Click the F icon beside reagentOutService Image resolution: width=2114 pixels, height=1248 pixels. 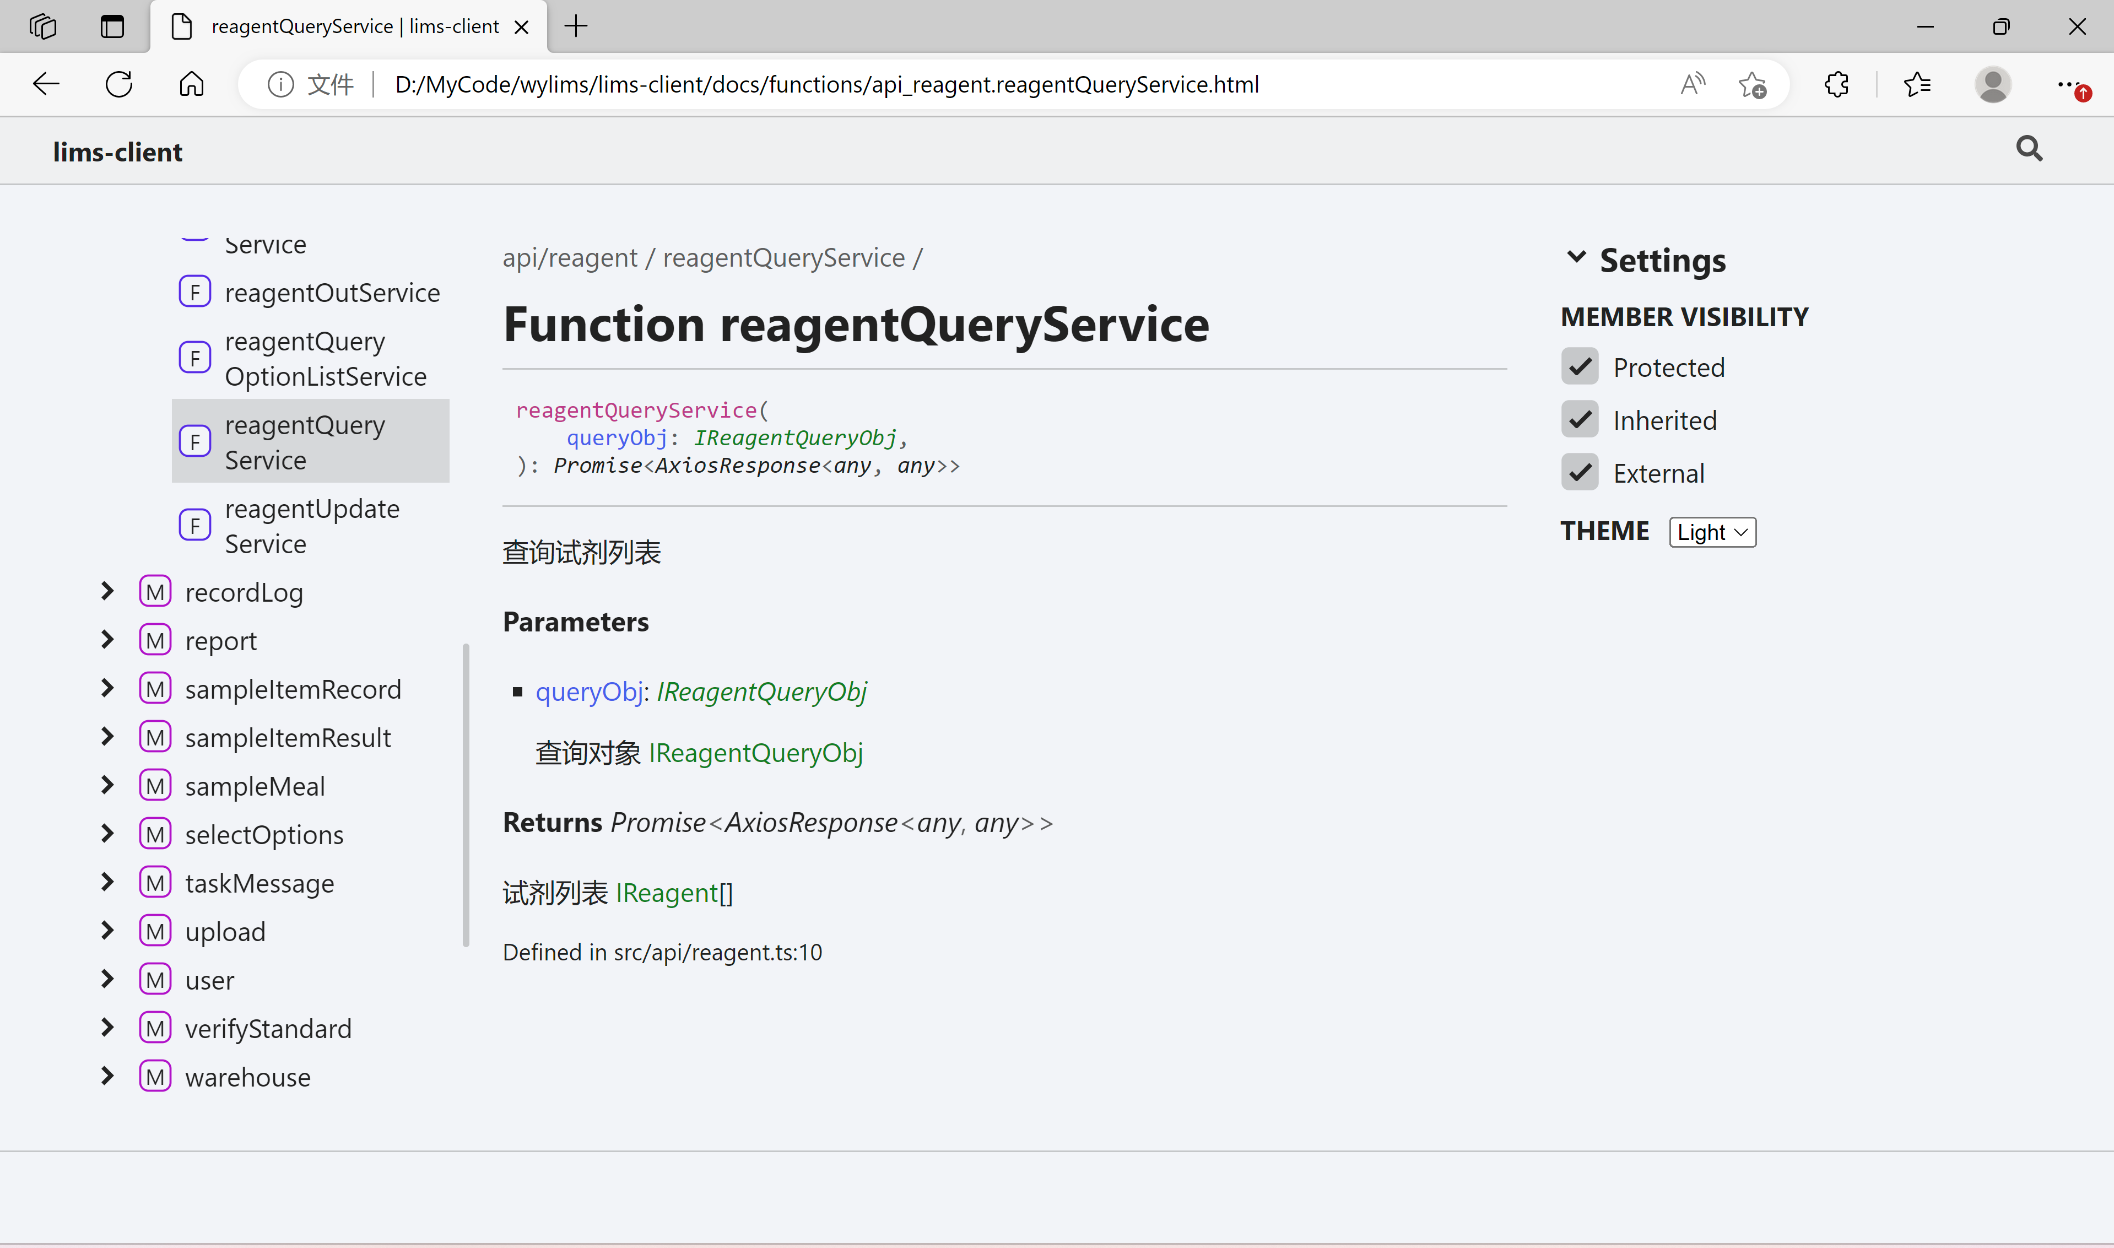click(195, 293)
